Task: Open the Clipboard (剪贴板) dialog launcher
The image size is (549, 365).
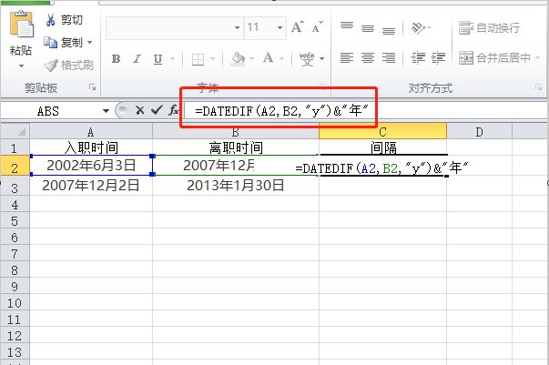Action: [x=92, y=88]
